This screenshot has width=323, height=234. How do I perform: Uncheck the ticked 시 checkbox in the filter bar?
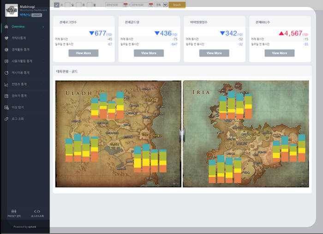point(57,5)
